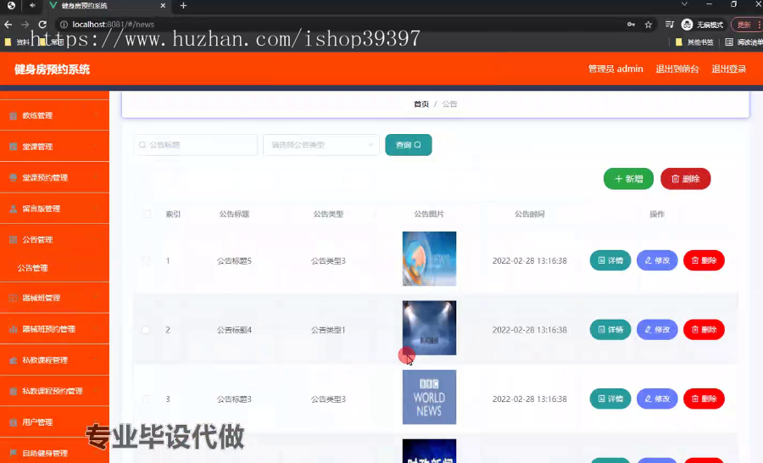
Task: Click the localhost:8081 address bar
Action: pos(341,25)
